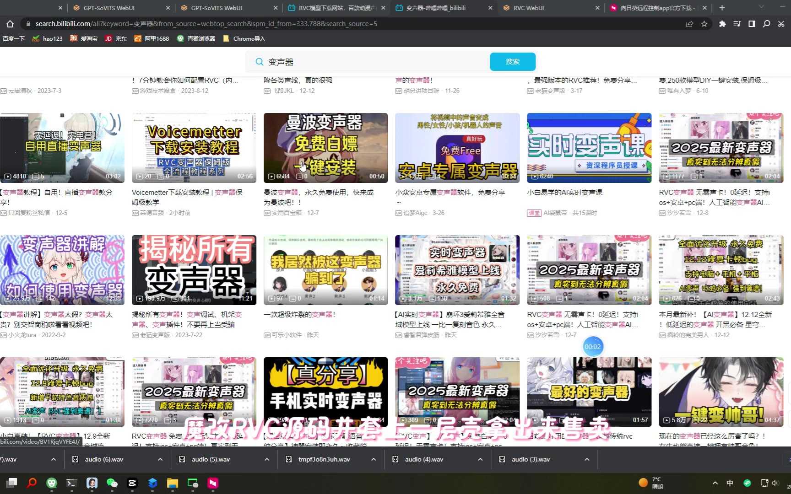Open the 变声器讲解 如何使用变声器 thumbnail
Viewport: 791px width, 494px height.
(x=62, y=270)
